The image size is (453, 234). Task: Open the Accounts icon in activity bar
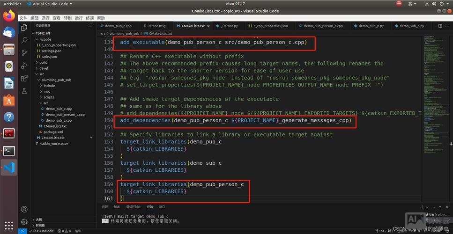24,209
